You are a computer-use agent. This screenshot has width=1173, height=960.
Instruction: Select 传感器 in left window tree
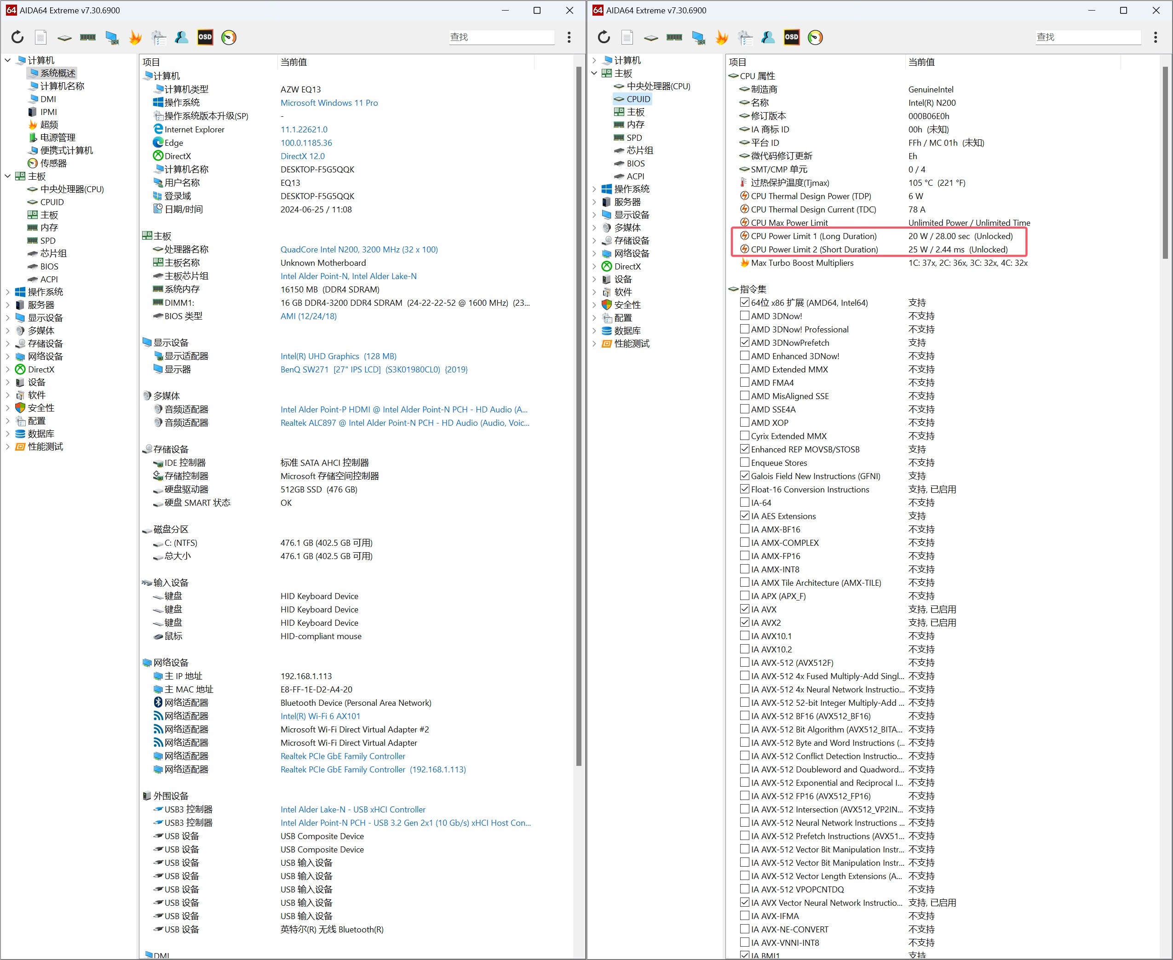pyautogui.click(x=53, y=163)
